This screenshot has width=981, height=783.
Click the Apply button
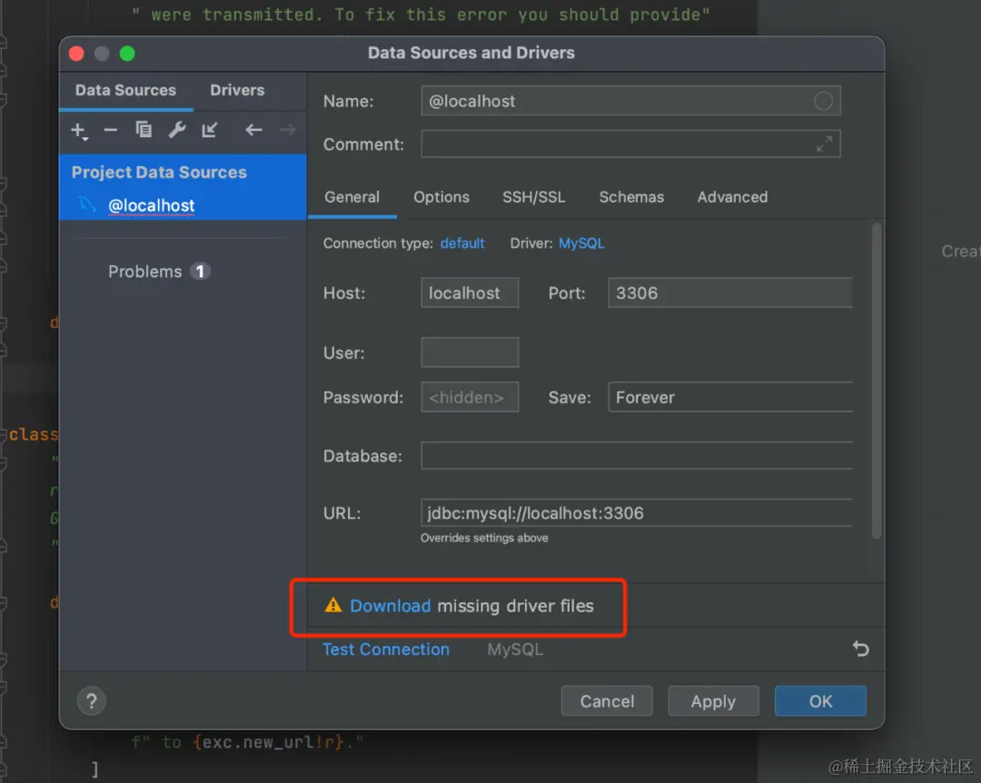point(713,701)
